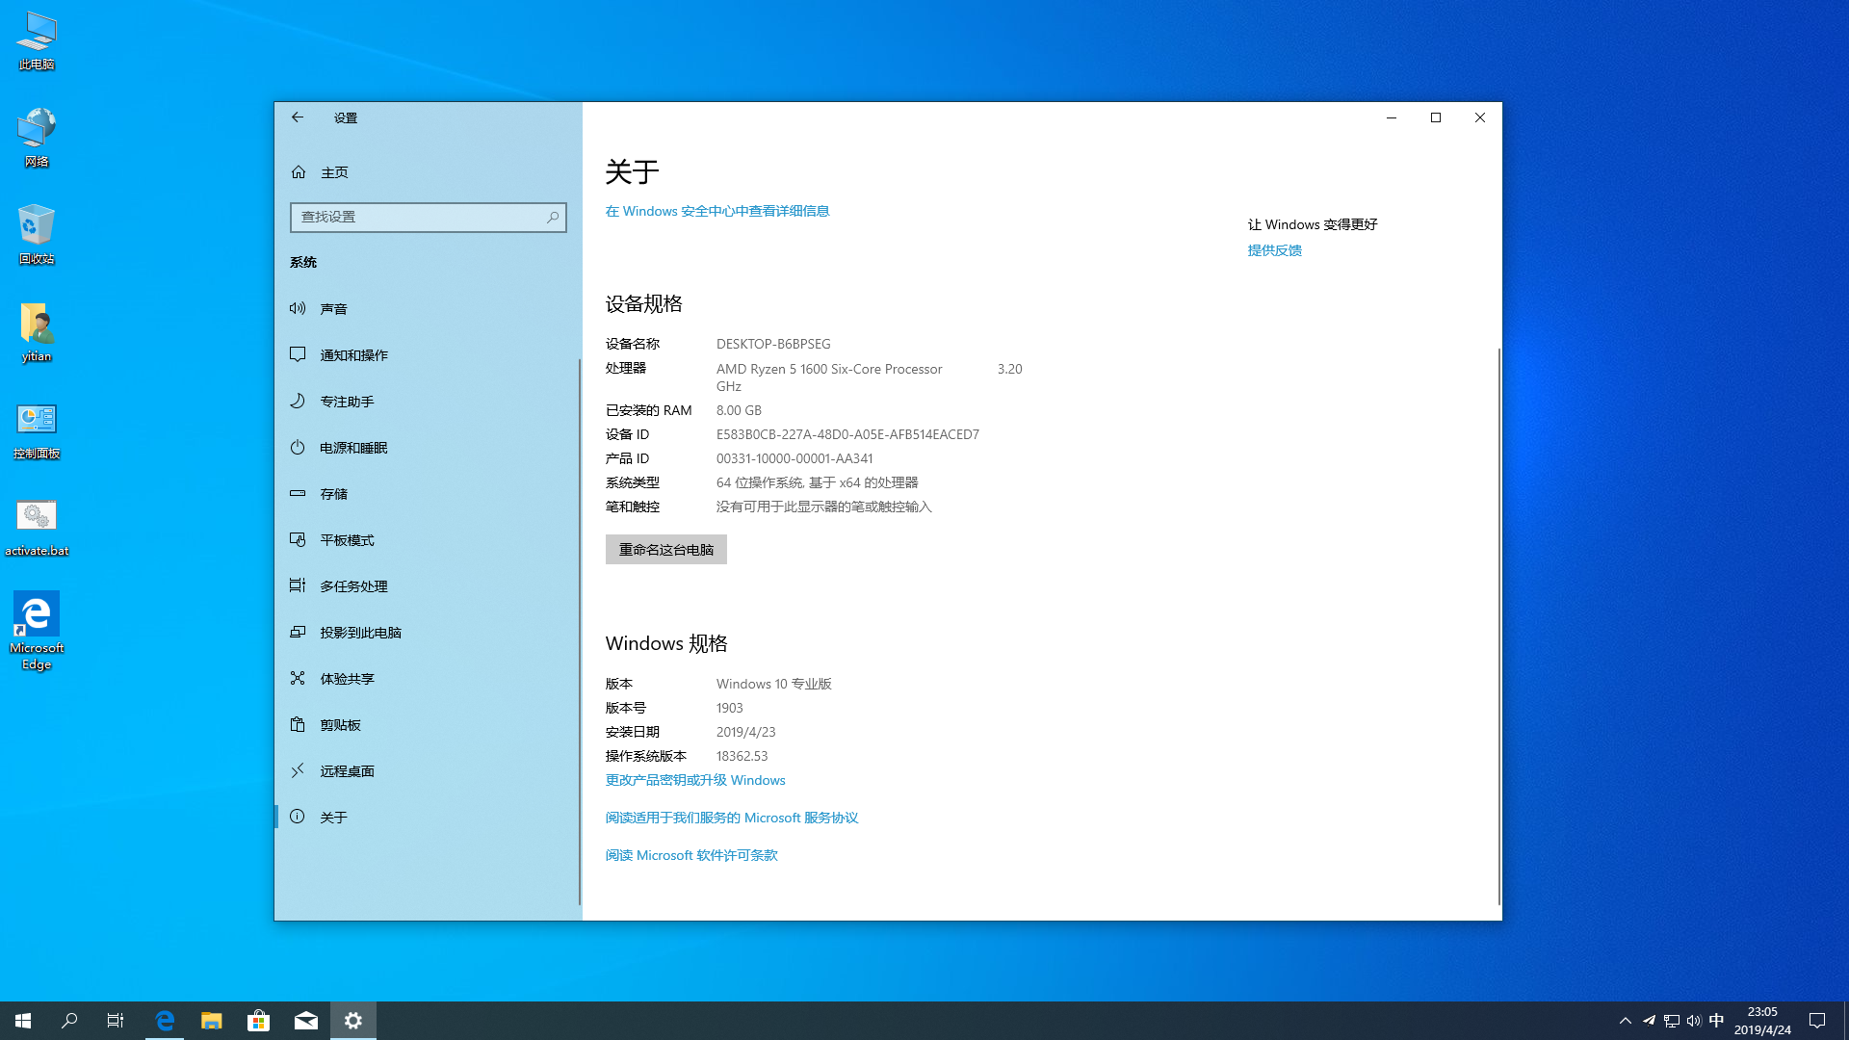Open 阅读 Microsoft 软件许可条款 link
This screenshot has width=1849, height=1040.
[x=691, y=855]
